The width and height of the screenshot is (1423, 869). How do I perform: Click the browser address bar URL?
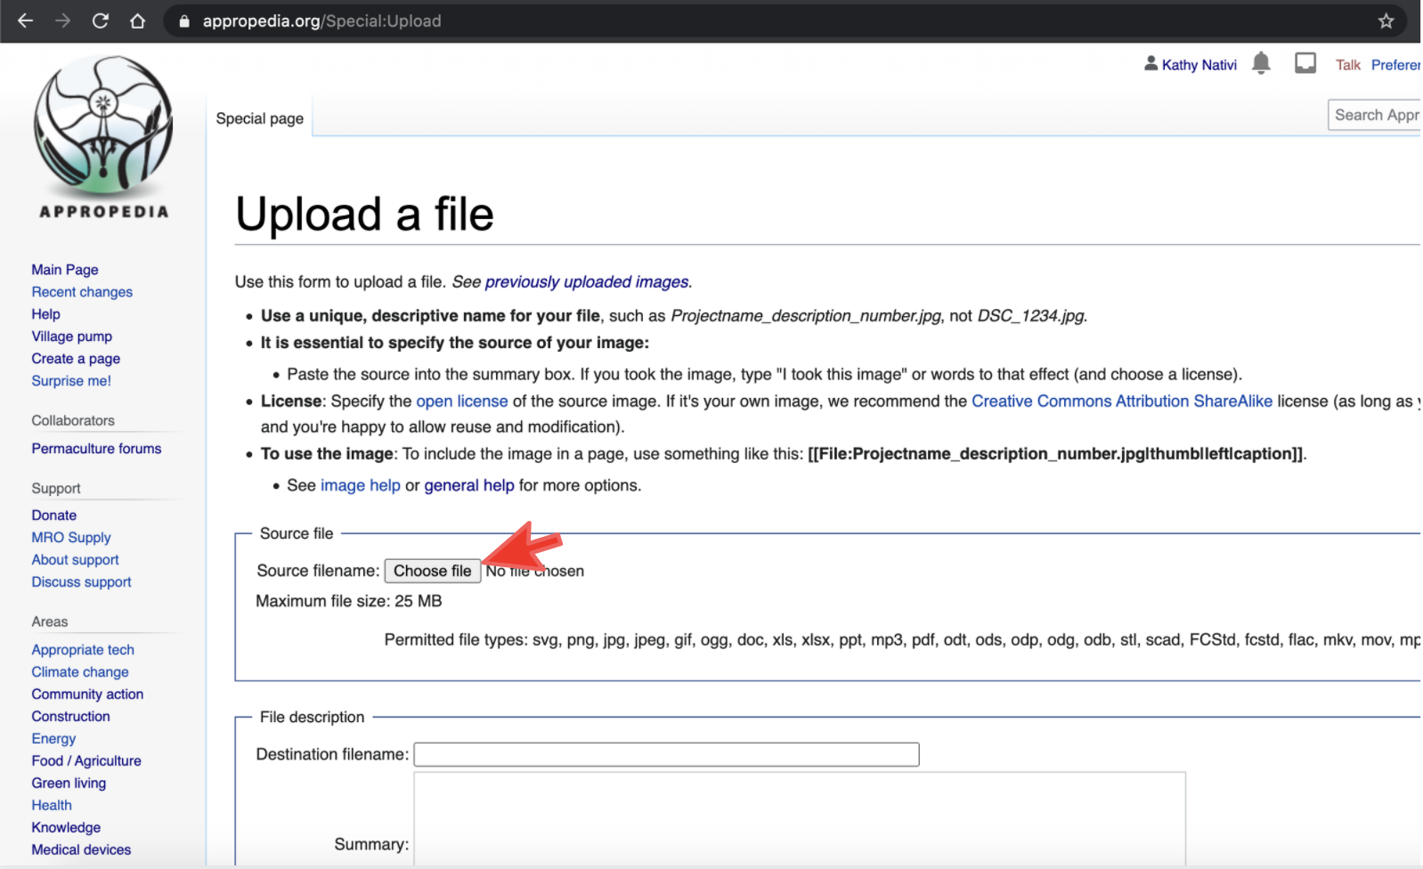point(321,21)
